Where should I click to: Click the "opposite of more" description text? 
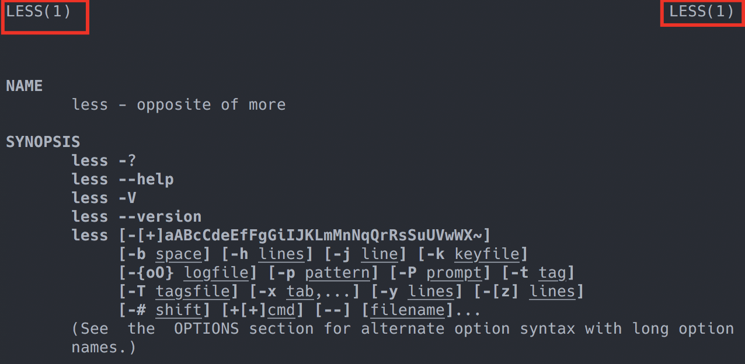coord(211,105)
